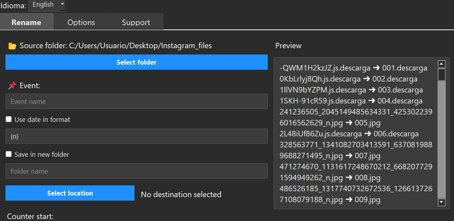454x221 pixels.
Task: Check the Save in new folder option
Action: 9,154
